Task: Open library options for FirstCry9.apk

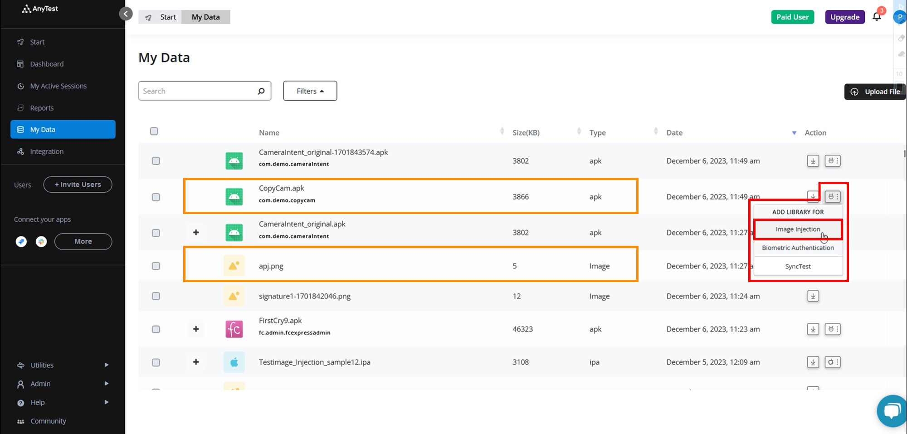Action: point(833,329)
